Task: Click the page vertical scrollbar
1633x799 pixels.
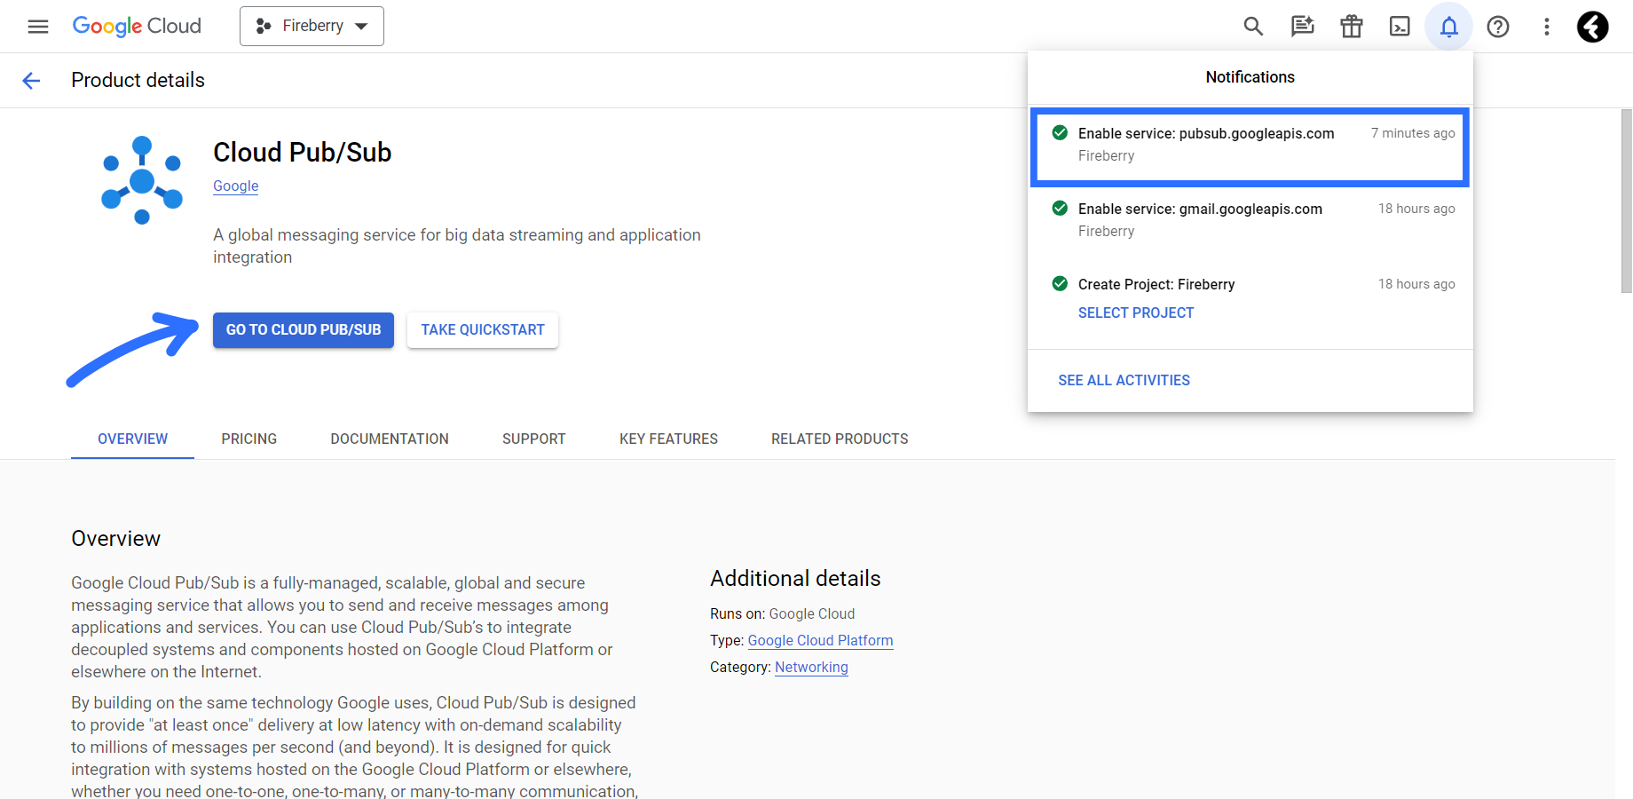Action: click(x=1626, y=202)
